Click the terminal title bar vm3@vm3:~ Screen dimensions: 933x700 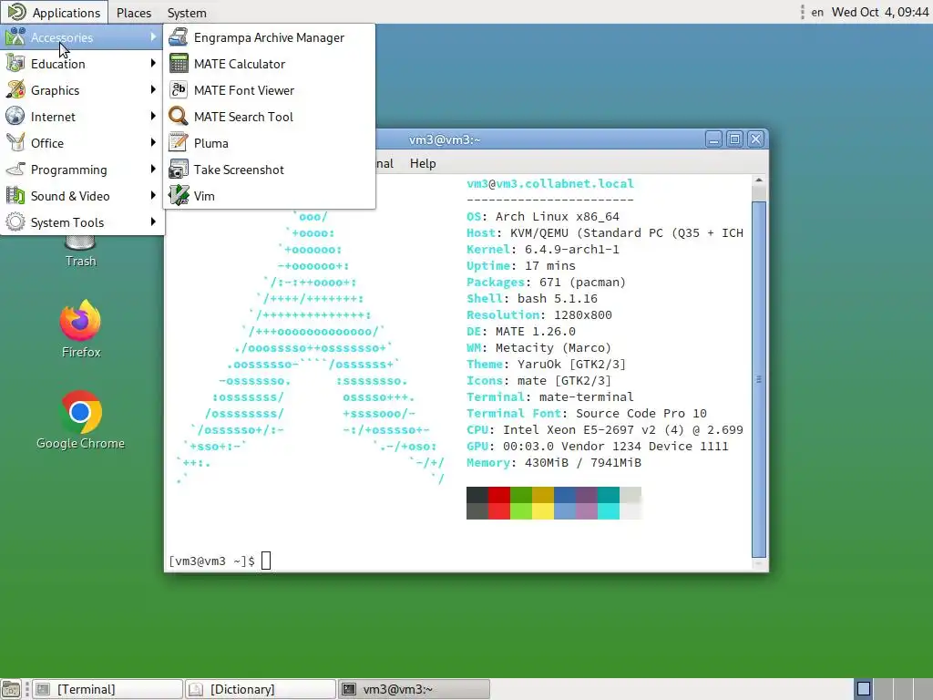[445, 139]
